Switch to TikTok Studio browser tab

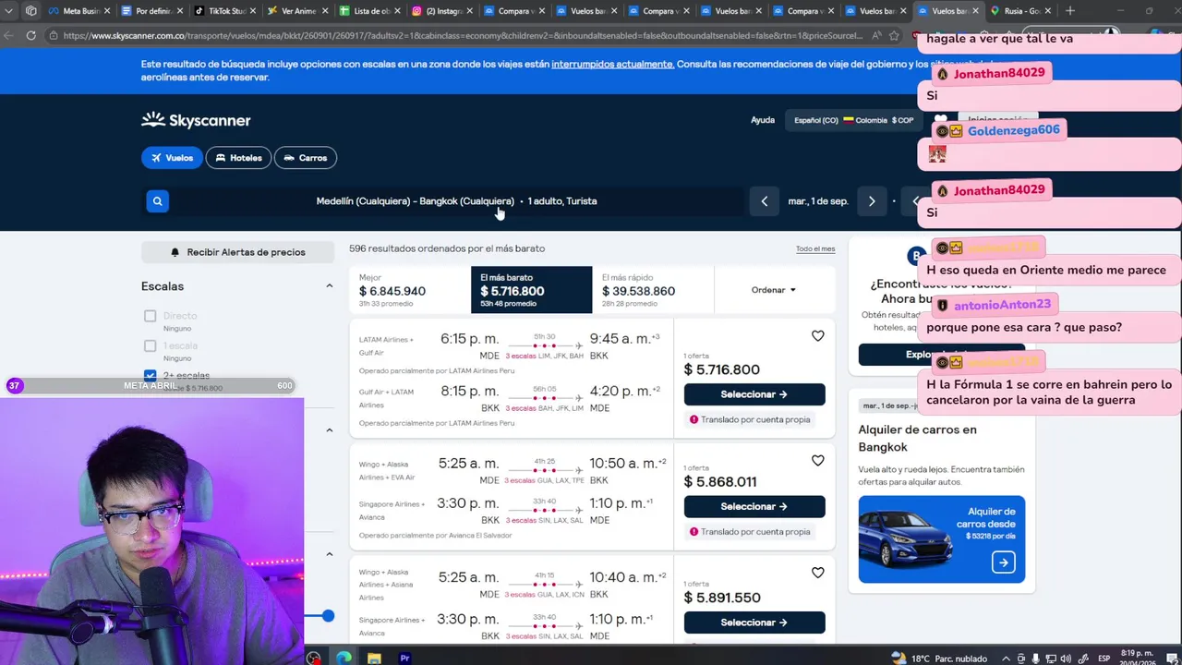(224, 11)
